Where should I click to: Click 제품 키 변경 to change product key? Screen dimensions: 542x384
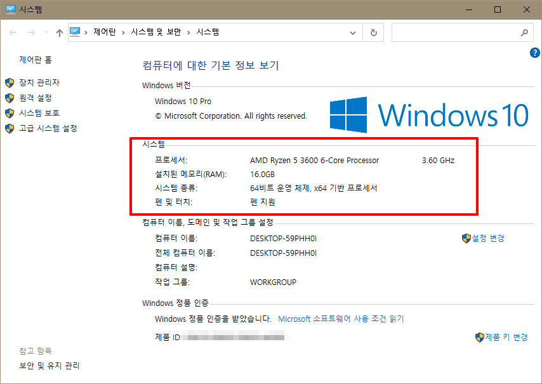point(505,337)
